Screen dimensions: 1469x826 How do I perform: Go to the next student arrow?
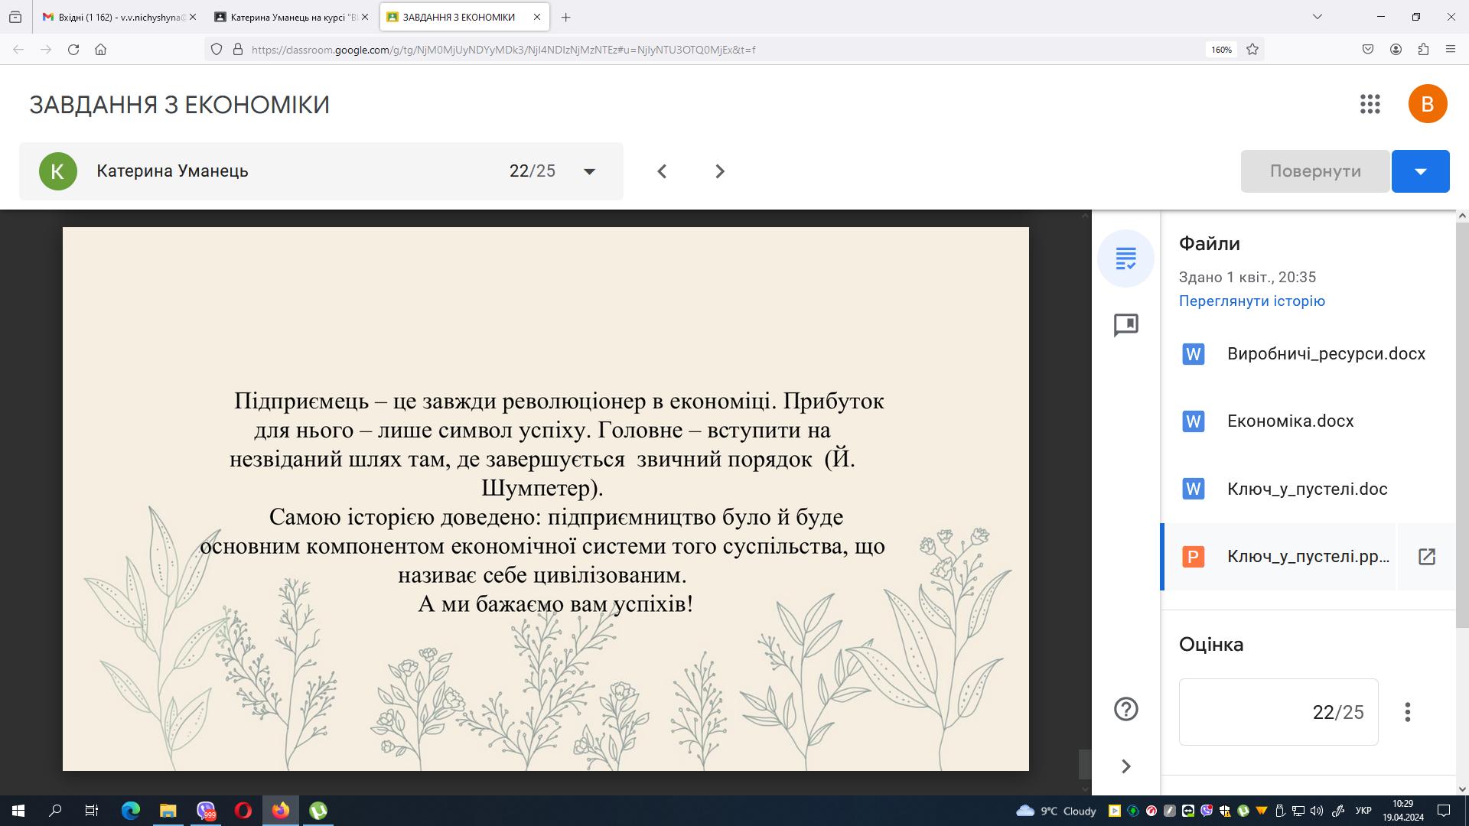click(719, 171)
